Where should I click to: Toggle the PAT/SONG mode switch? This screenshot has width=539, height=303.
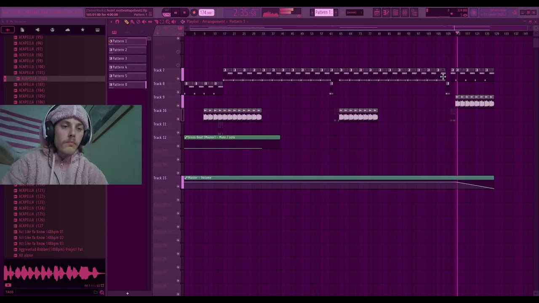tap(166, 12)
